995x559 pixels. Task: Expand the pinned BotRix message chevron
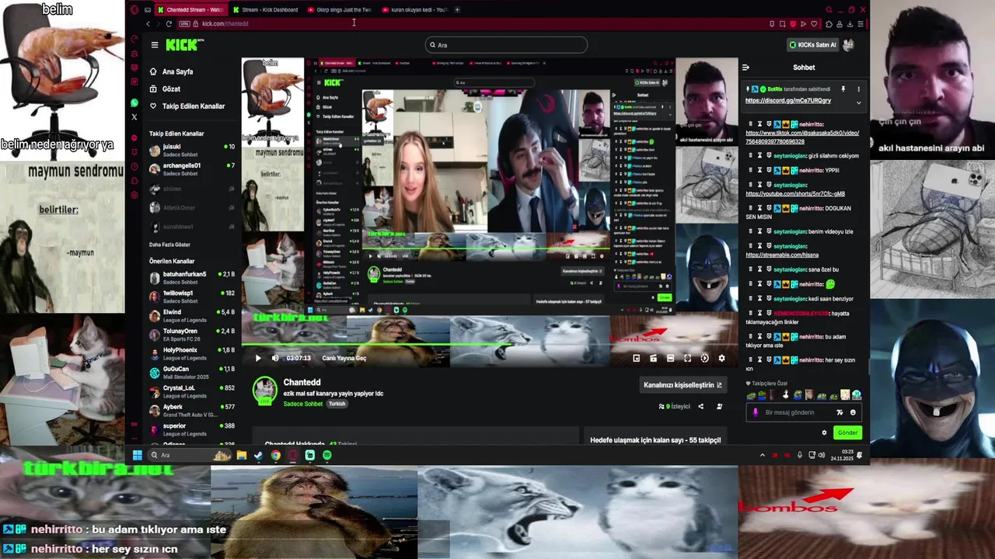pos(858,102)
